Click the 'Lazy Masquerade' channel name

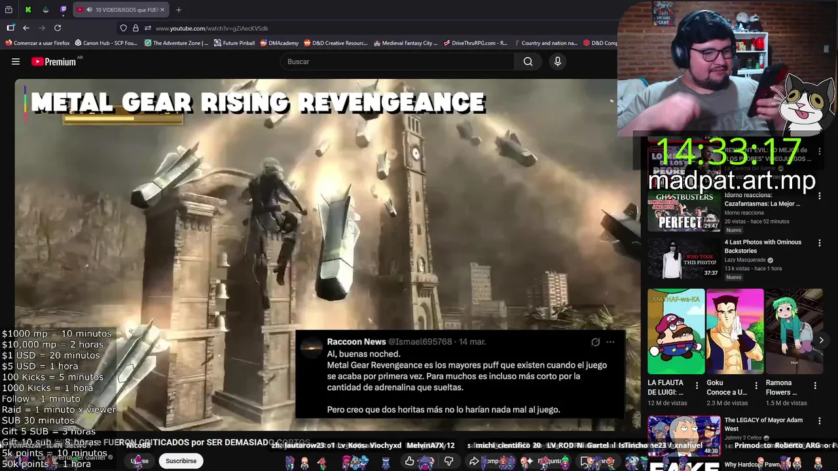coord(744,260)
